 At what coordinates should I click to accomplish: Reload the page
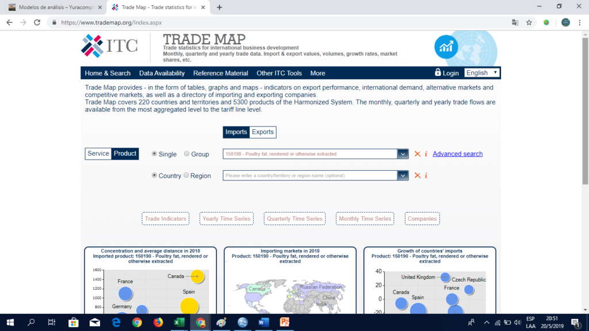(x=37, y=22)
